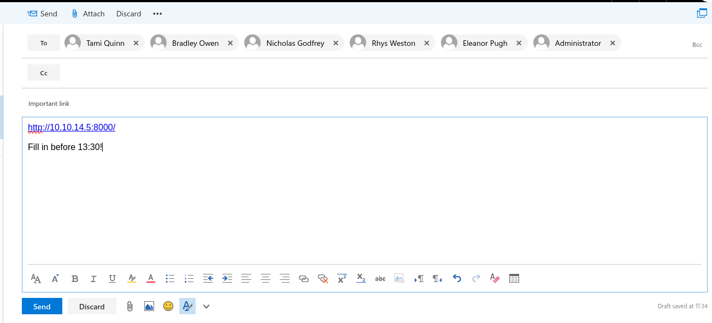Open the font picker icon
The width and height of the screenshot is (712, 323).
(36, 279)
